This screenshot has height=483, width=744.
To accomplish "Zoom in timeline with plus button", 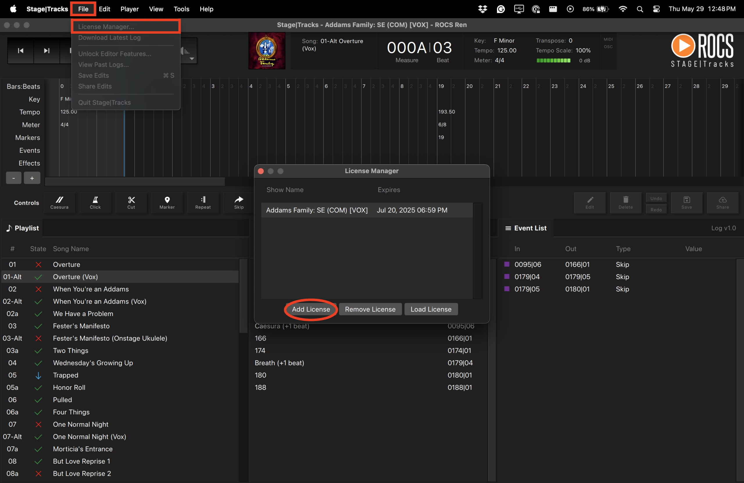I will click(x=32, y=178).
